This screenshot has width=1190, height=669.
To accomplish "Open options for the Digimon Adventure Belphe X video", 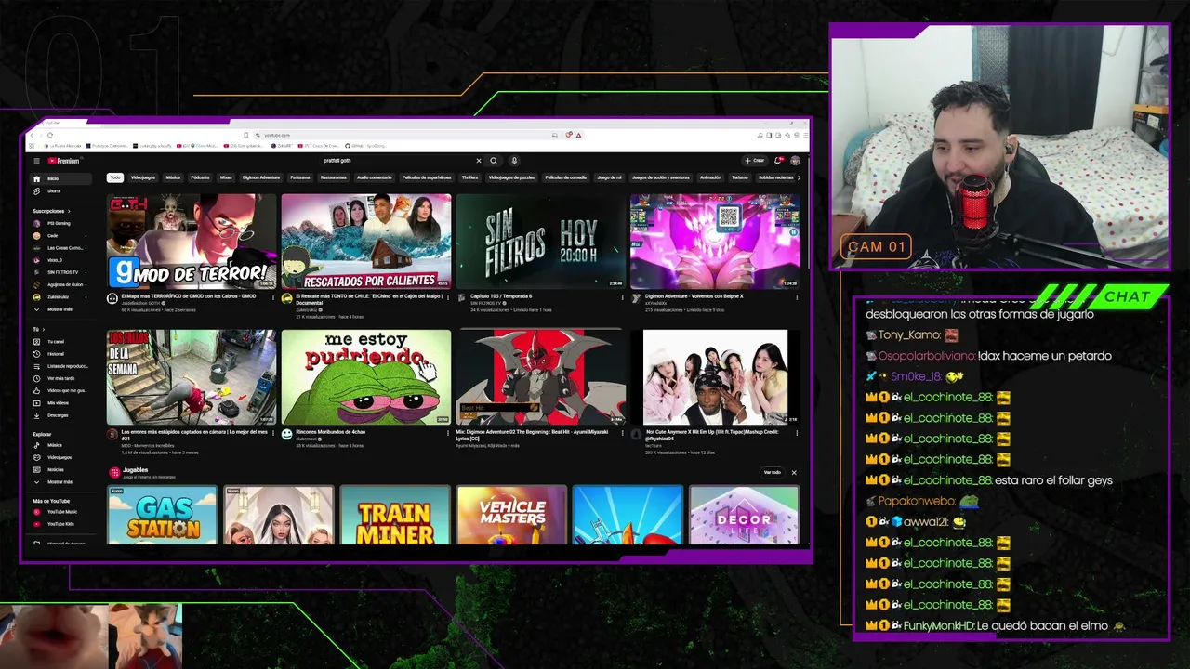I will (x=797, y=297).
